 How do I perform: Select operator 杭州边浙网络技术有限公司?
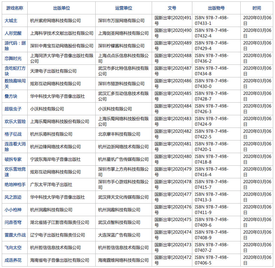(x=123, y=147)
